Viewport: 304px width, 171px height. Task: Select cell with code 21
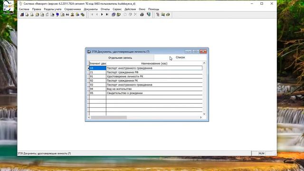[x=98, y=72]
